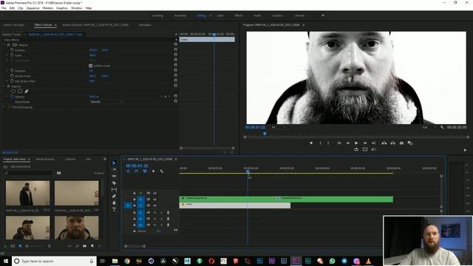The image size is (473, 266).
Task: Go to In point in Program monitor
Action: click(x=339, y=143)
